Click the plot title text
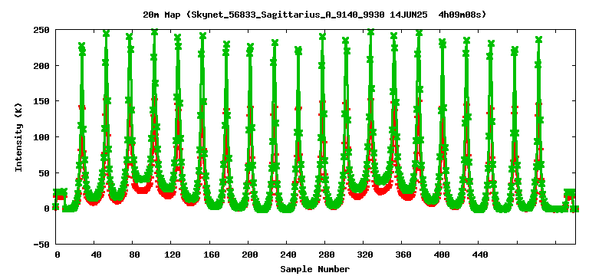589x276 pixels. click(314, 15)
